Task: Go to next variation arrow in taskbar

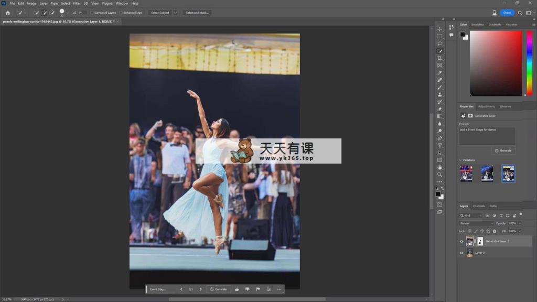Action: (201, 289)
